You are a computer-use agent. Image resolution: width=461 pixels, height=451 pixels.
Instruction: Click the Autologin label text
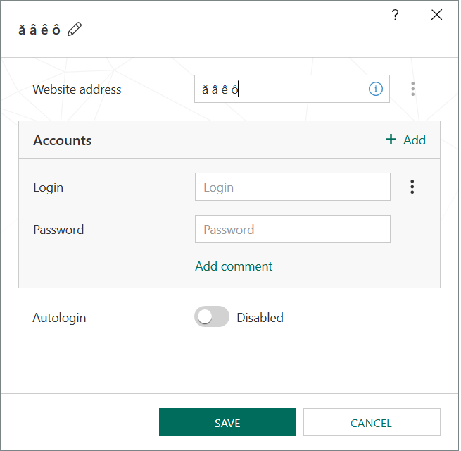[x=59, y=318]
